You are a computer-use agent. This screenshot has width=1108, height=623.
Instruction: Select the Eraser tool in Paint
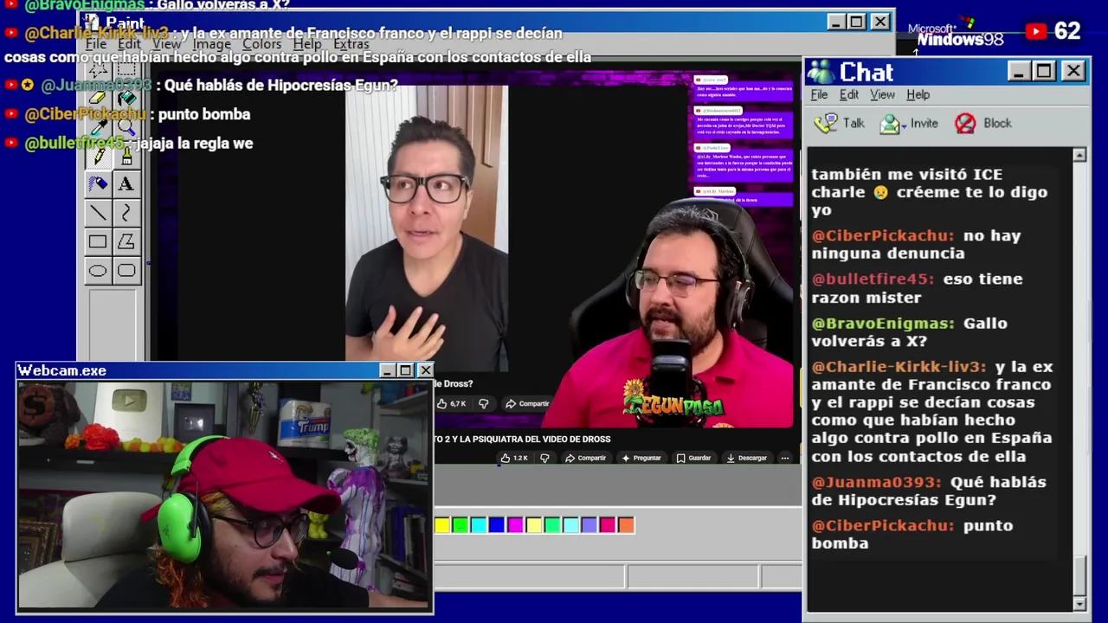tap(98, 98)
